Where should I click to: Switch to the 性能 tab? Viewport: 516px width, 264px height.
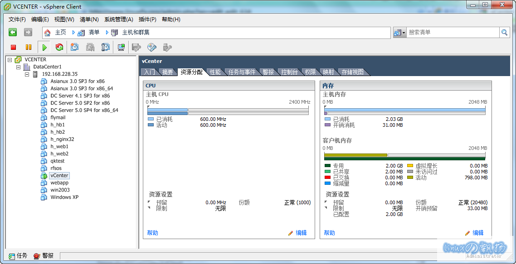pyautogui.click(x=215, y=72)
